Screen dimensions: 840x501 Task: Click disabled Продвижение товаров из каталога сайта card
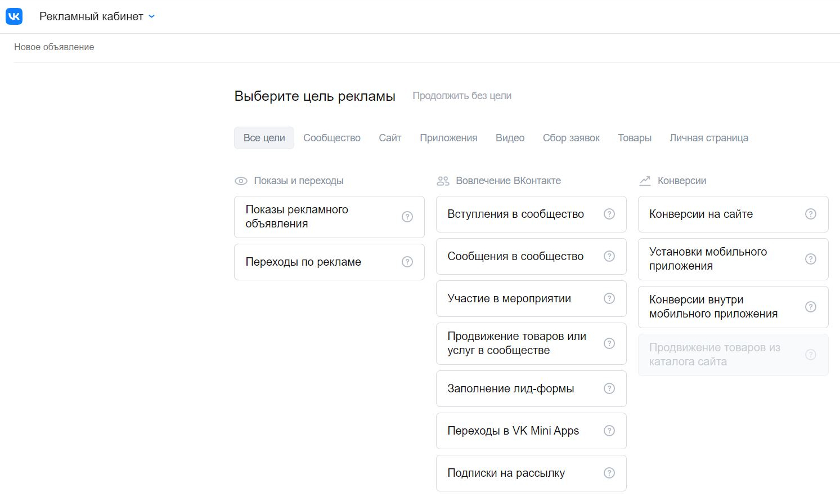pyautogui.click(x=733, y=355)
